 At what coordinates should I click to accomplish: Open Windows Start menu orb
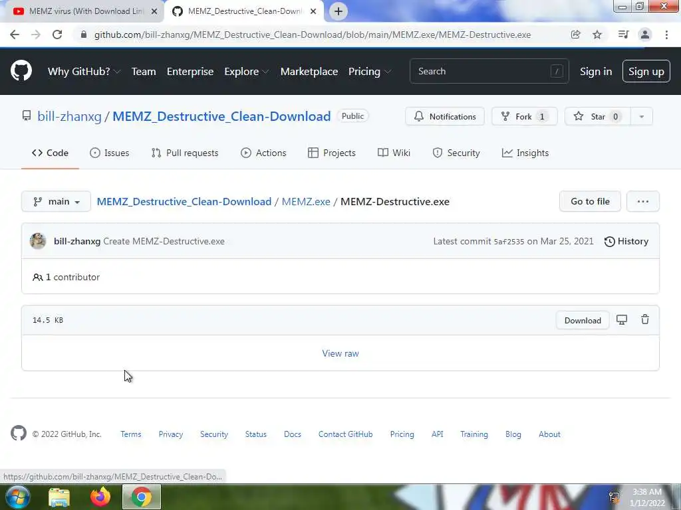[18, 497]
